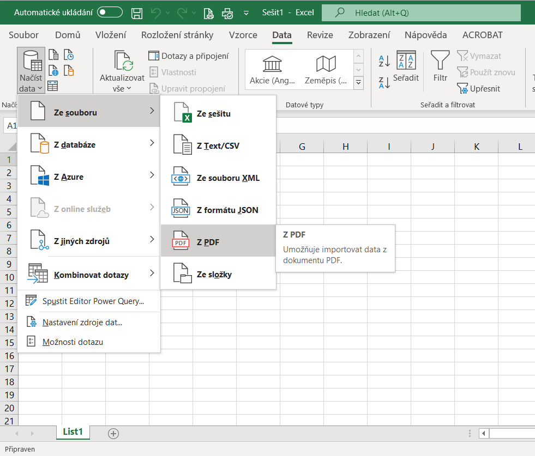This screenshot has height=456, width=535.
Task: Click the sort Z to A icon
Action: coord(384,83)
